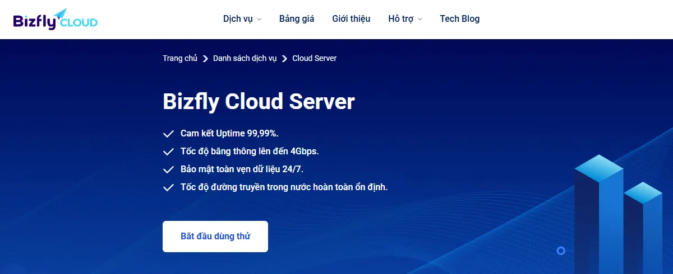
Task: Click checkmark icon beside Cam kết Uptime
Action: (x=168, y=134)
